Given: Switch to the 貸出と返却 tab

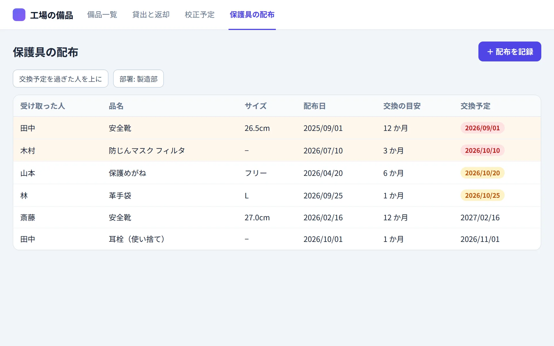Looking at the screenshot, I should 151,15.
